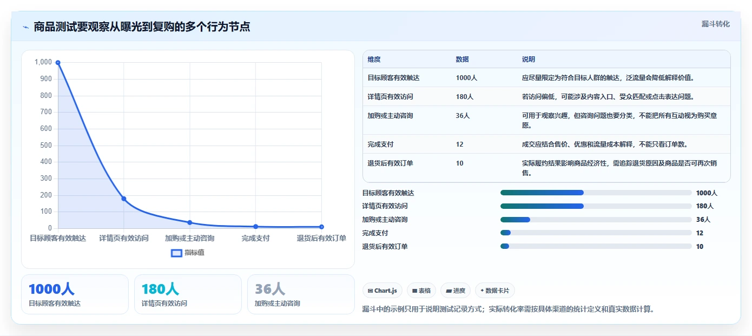Click table data value 10
Viewport: 752px width, 336px height.
point(460,163)
